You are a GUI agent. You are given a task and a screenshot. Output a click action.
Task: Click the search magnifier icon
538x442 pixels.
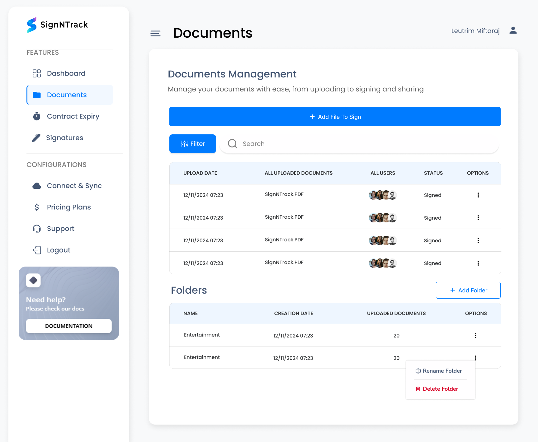pyautogui.click(x=232, y=144)
